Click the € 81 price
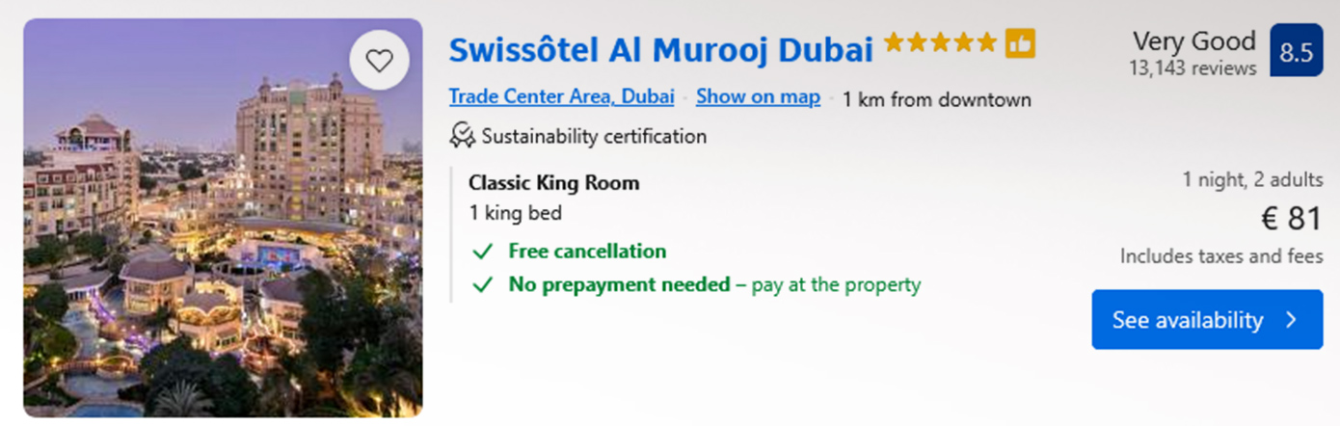The width and height of the screenshot is (1340, 426). (1291, 219)
